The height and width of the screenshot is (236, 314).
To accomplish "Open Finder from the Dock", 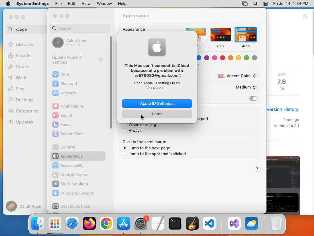I will click(x=38, y=224).
